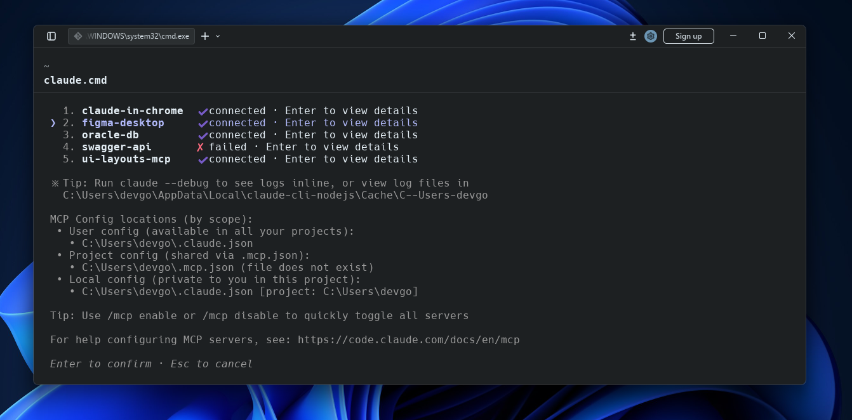Toggle the sidebar panel icon
This screenshot has width=852, height=420.
click(x=51, y=36)
